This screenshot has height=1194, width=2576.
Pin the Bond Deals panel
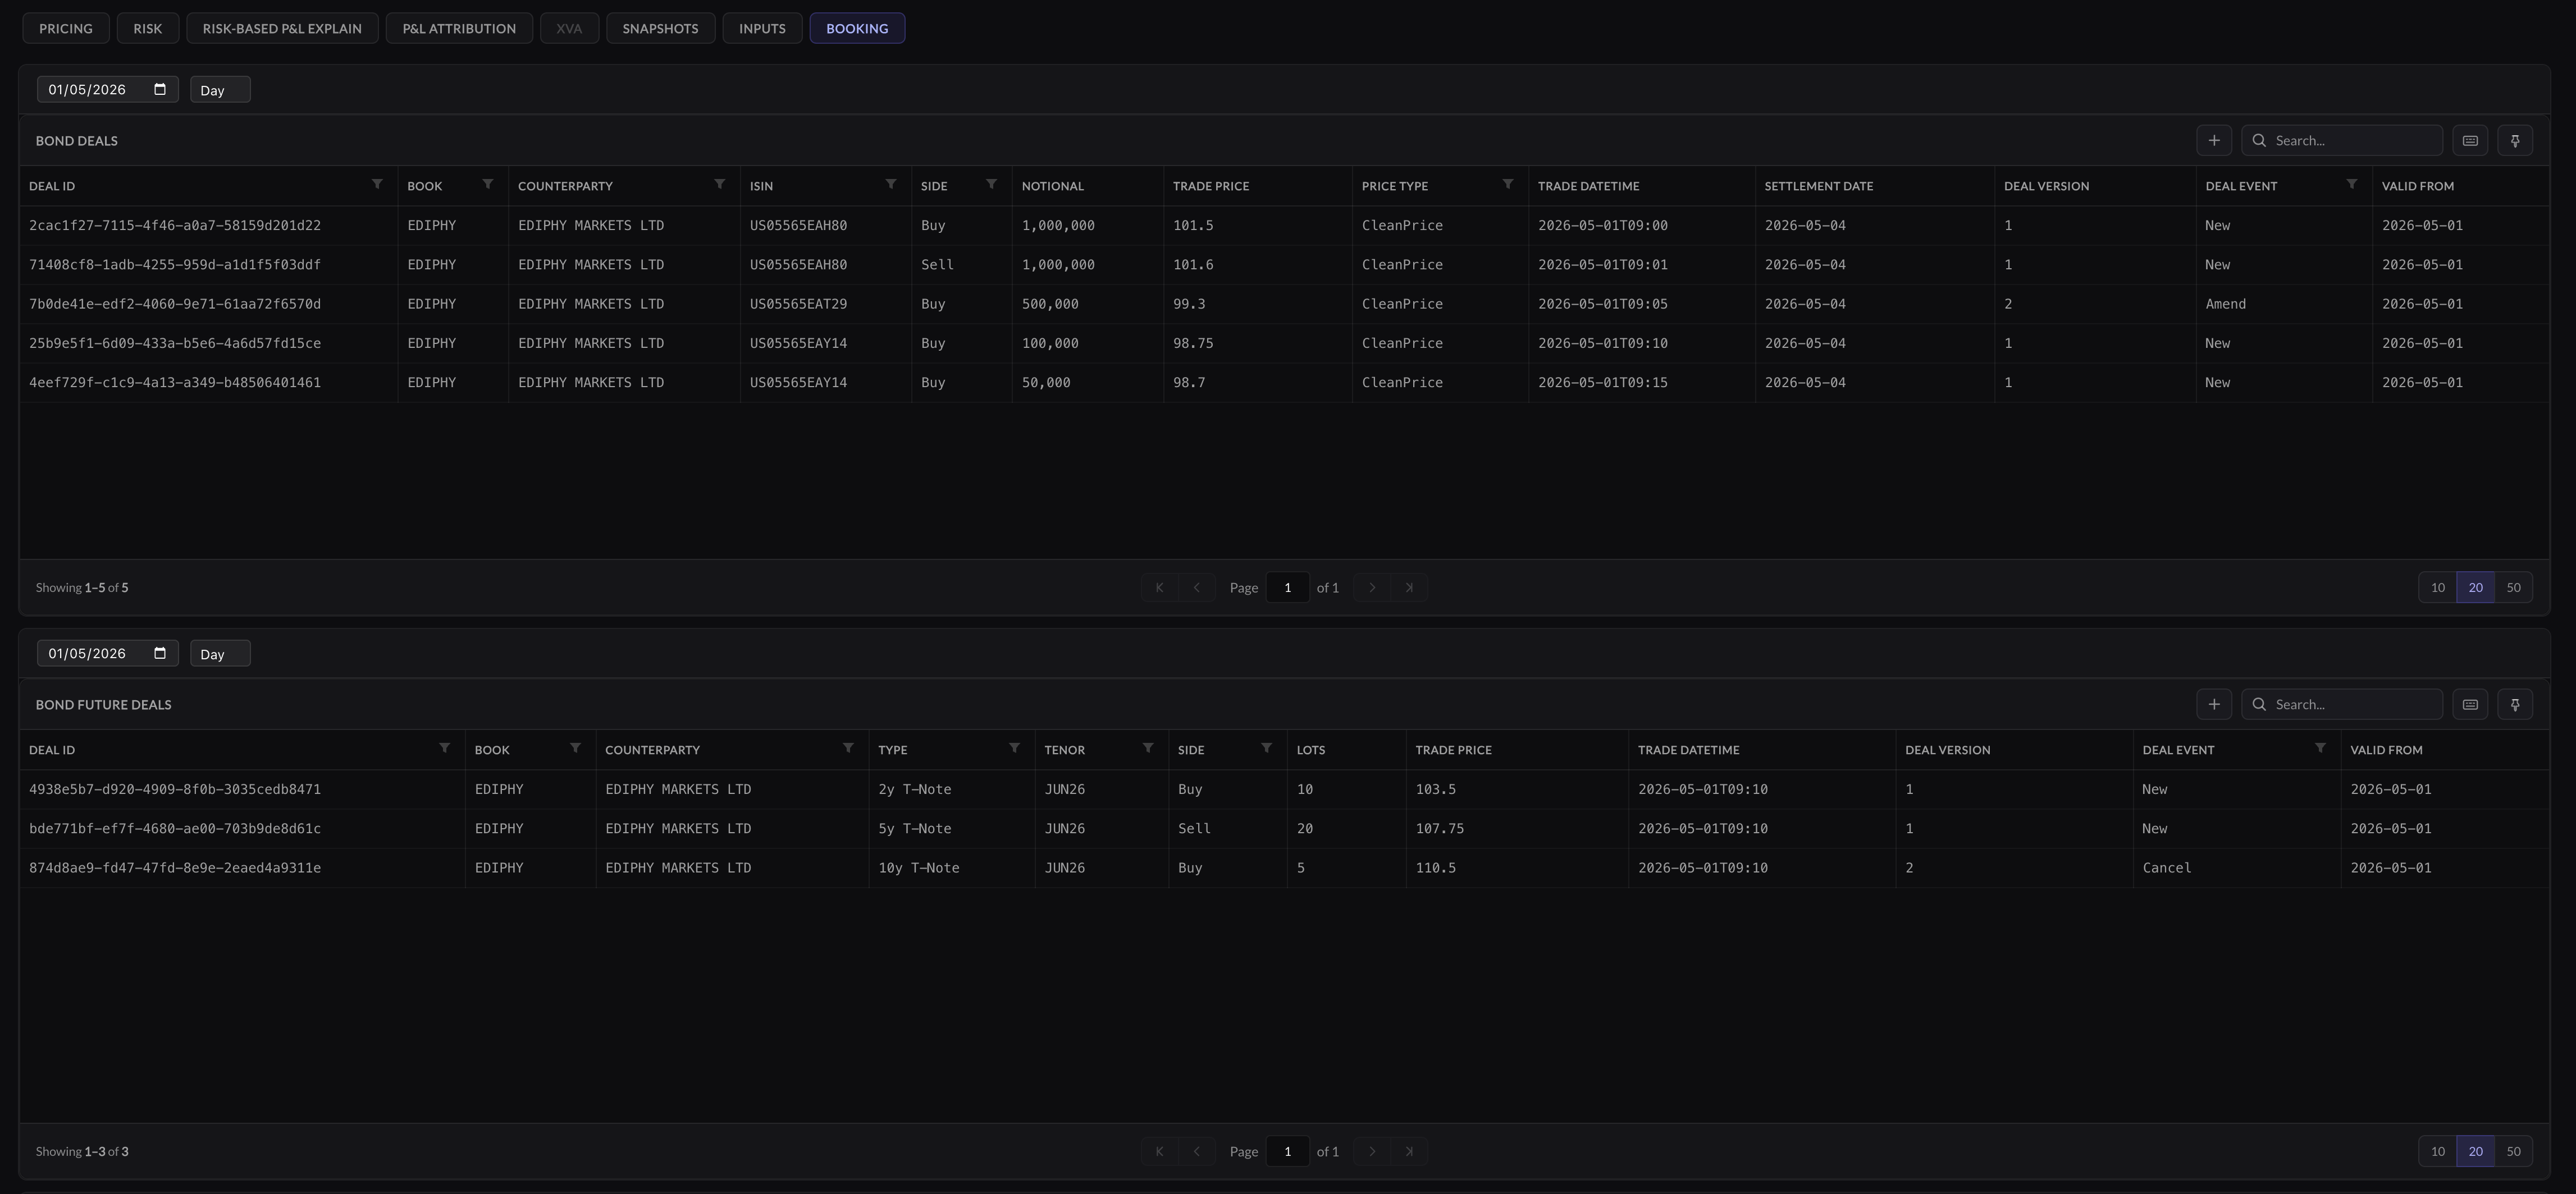point(2515,141)
